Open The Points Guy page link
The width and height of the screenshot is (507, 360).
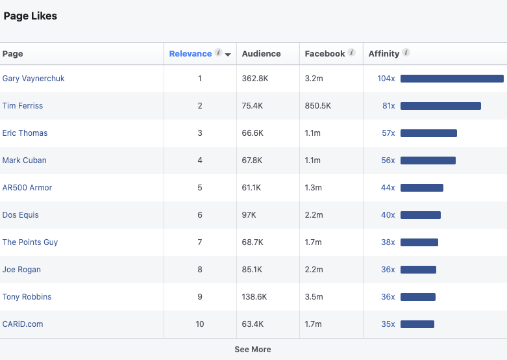(30, 242)
